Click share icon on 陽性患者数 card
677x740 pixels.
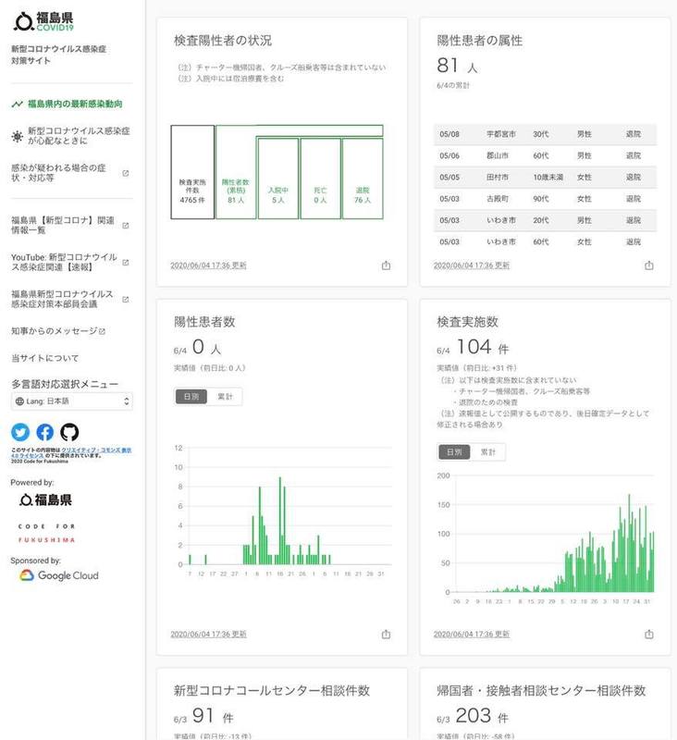click(x=386, y=635)
